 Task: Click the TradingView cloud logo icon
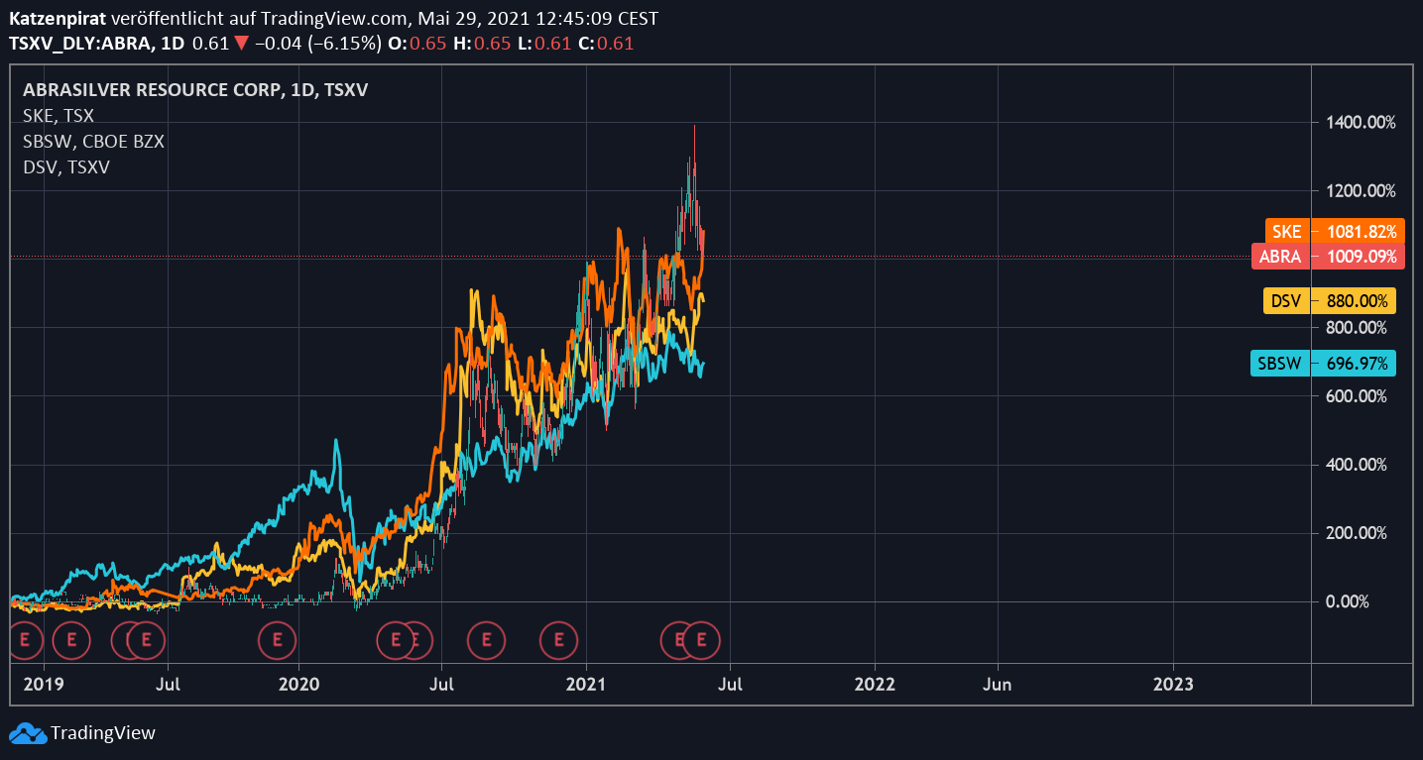tap(27, 733)
